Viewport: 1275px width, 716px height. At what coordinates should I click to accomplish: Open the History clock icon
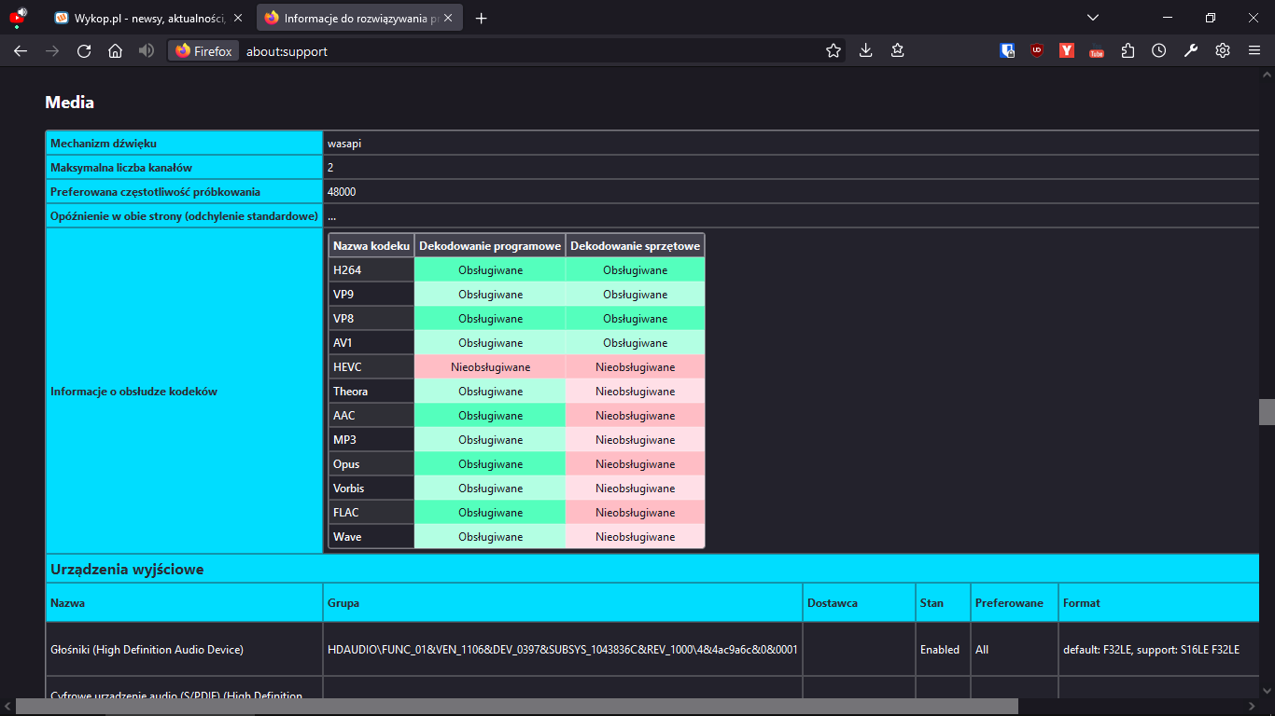coord(1158,51)
